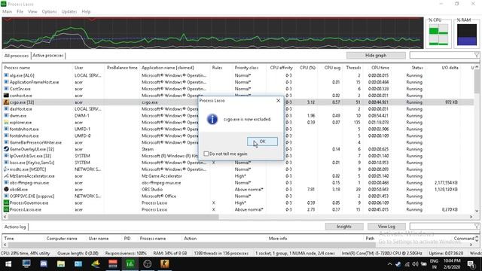
Task: Open the View menu
Action: tap(32, 12)
